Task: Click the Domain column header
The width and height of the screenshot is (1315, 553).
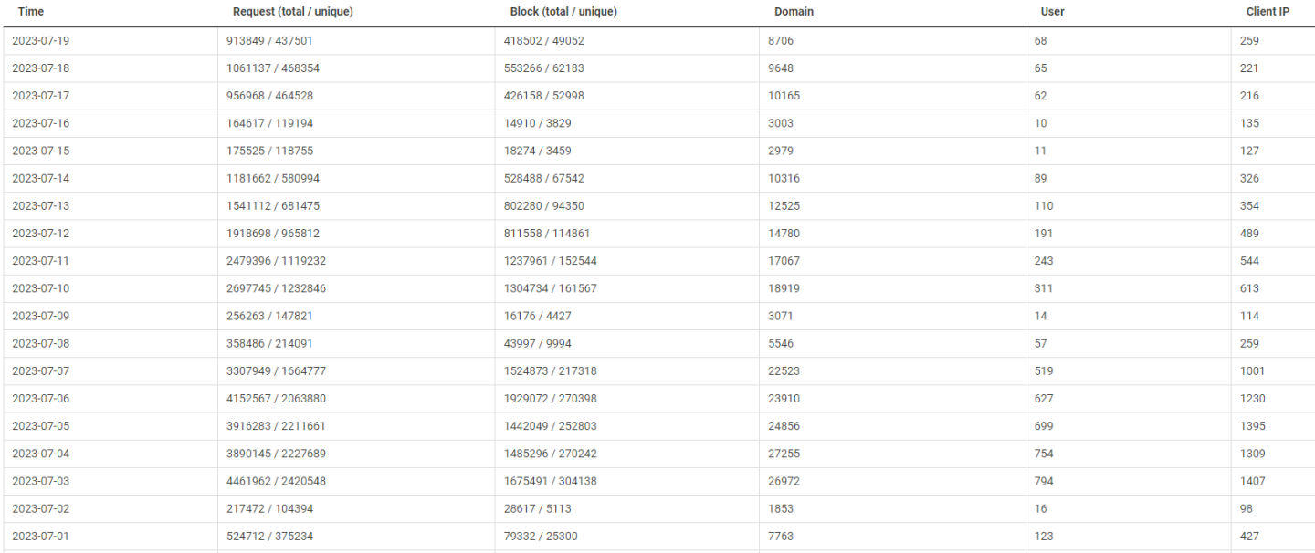Action: coord(794,12)
